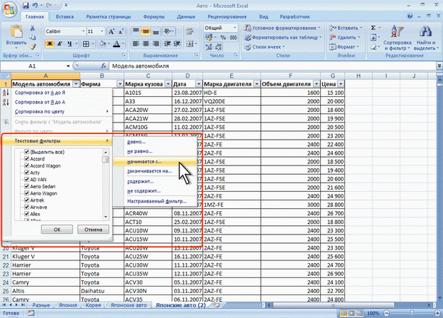443x318 pixels.
Task: Increase font size with the large A
Action: [111, 31]
